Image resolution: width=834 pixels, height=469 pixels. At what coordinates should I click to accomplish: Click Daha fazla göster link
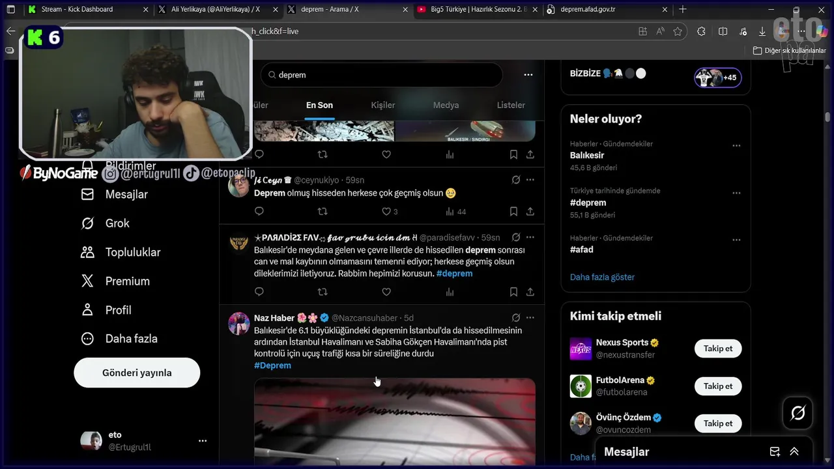click(602, 277)
